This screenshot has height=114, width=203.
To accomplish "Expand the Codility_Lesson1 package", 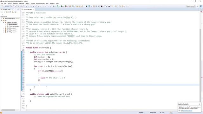I will 3,28.
